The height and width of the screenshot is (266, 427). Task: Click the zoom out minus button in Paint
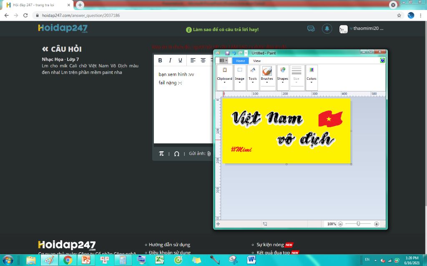(x=340, y=224)
